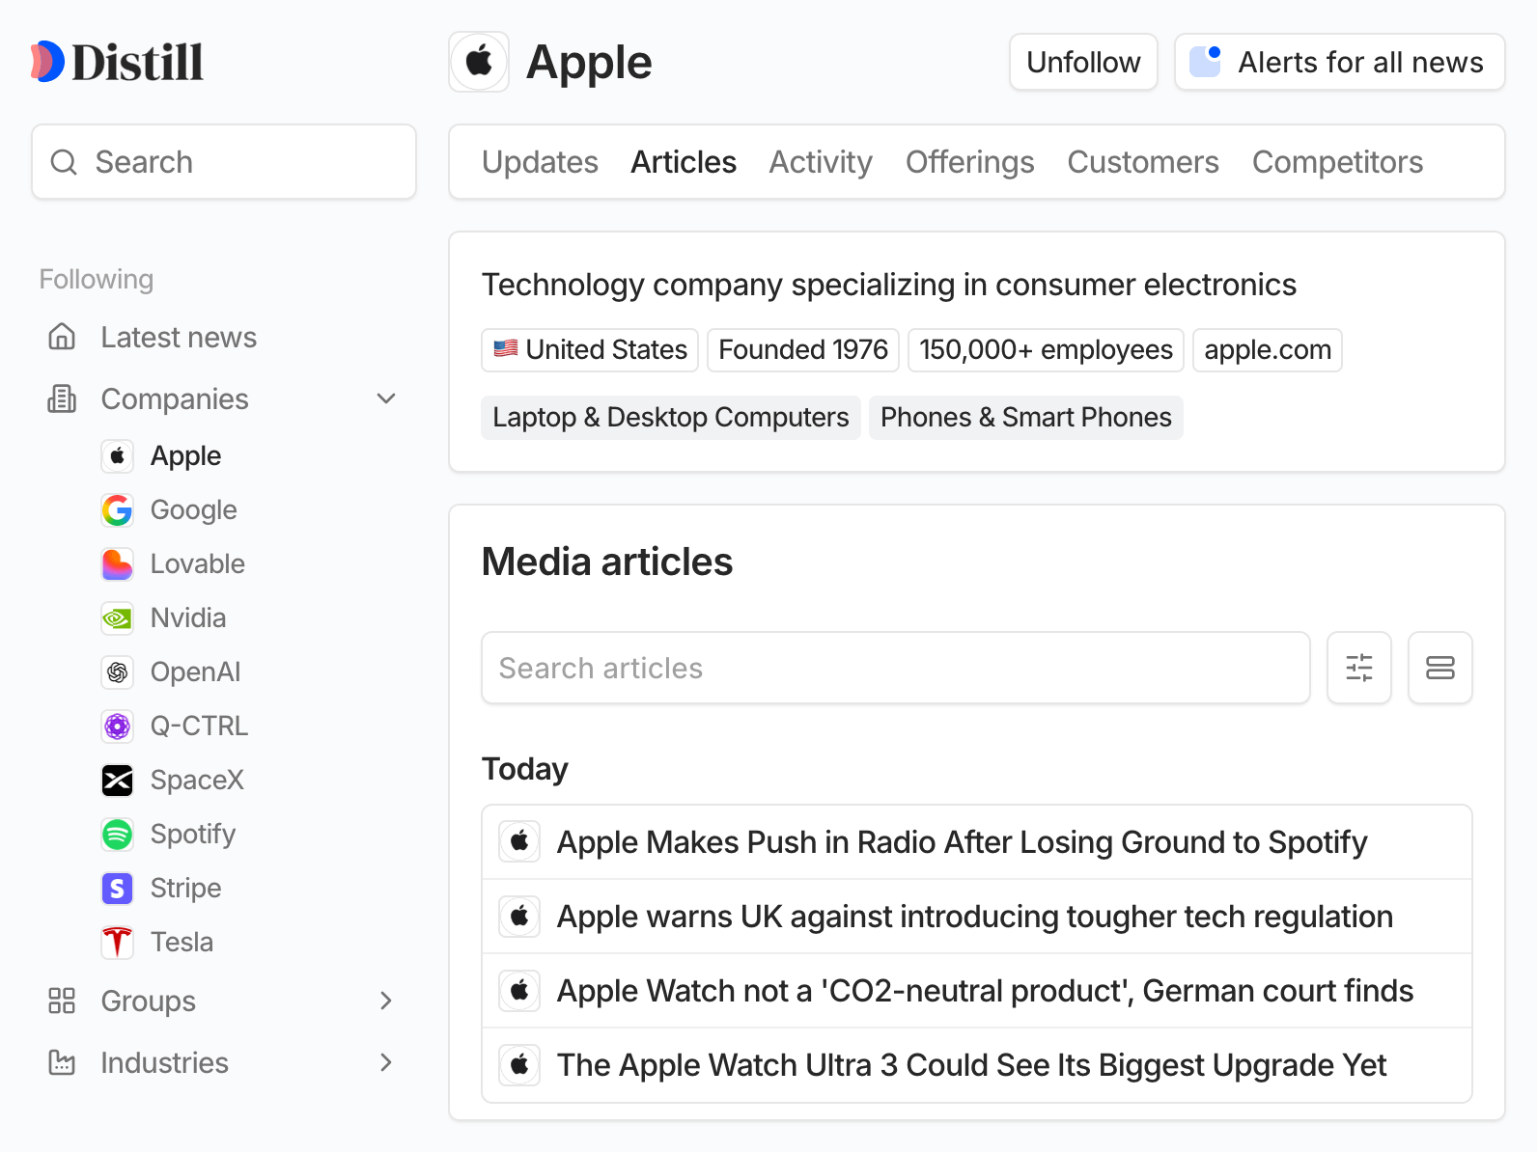Collapse the Companies section chevron
1537x1152 pixels.
(386, 398)
